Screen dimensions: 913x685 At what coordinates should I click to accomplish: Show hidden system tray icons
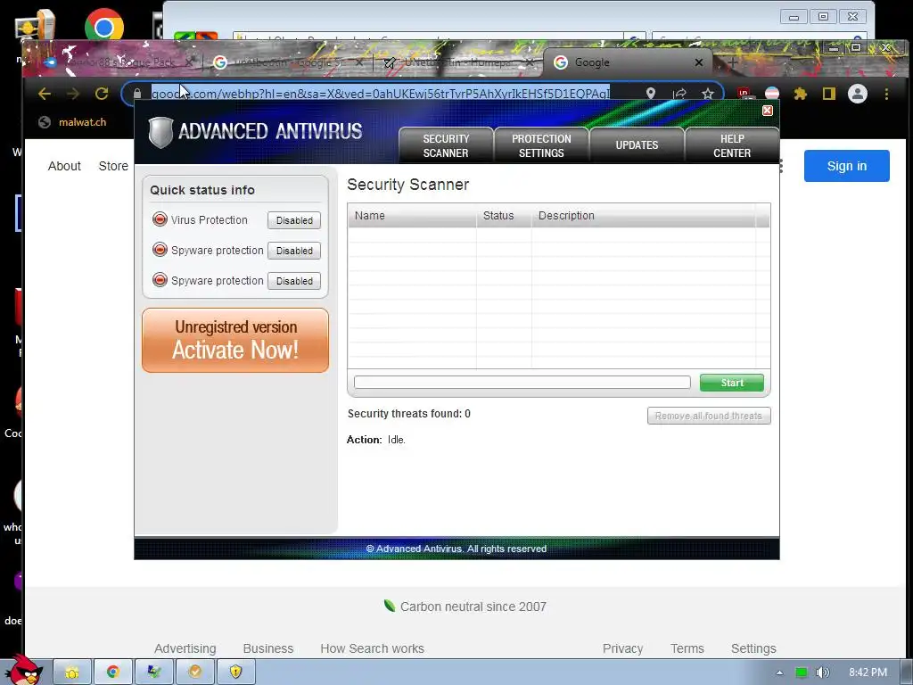(x=779, y=673)
